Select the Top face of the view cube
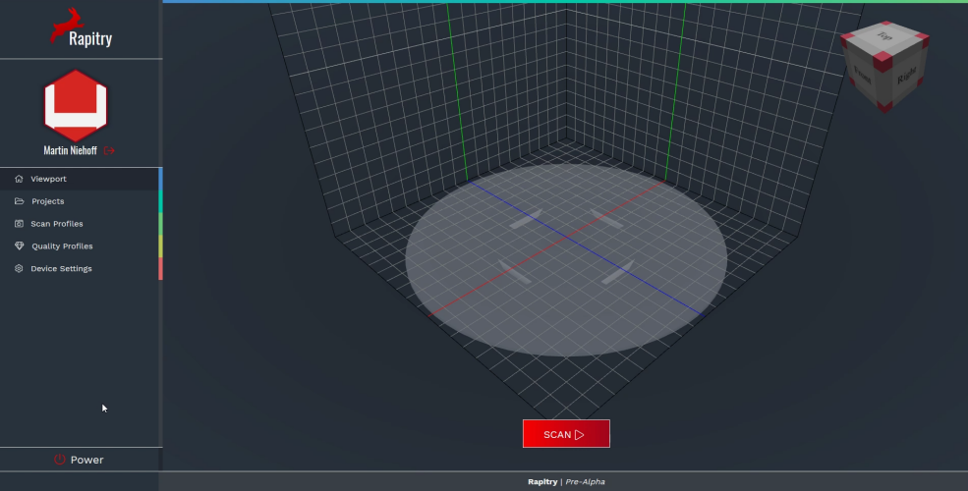The height and width of the screenshot is (491, 968). point(885,37)
